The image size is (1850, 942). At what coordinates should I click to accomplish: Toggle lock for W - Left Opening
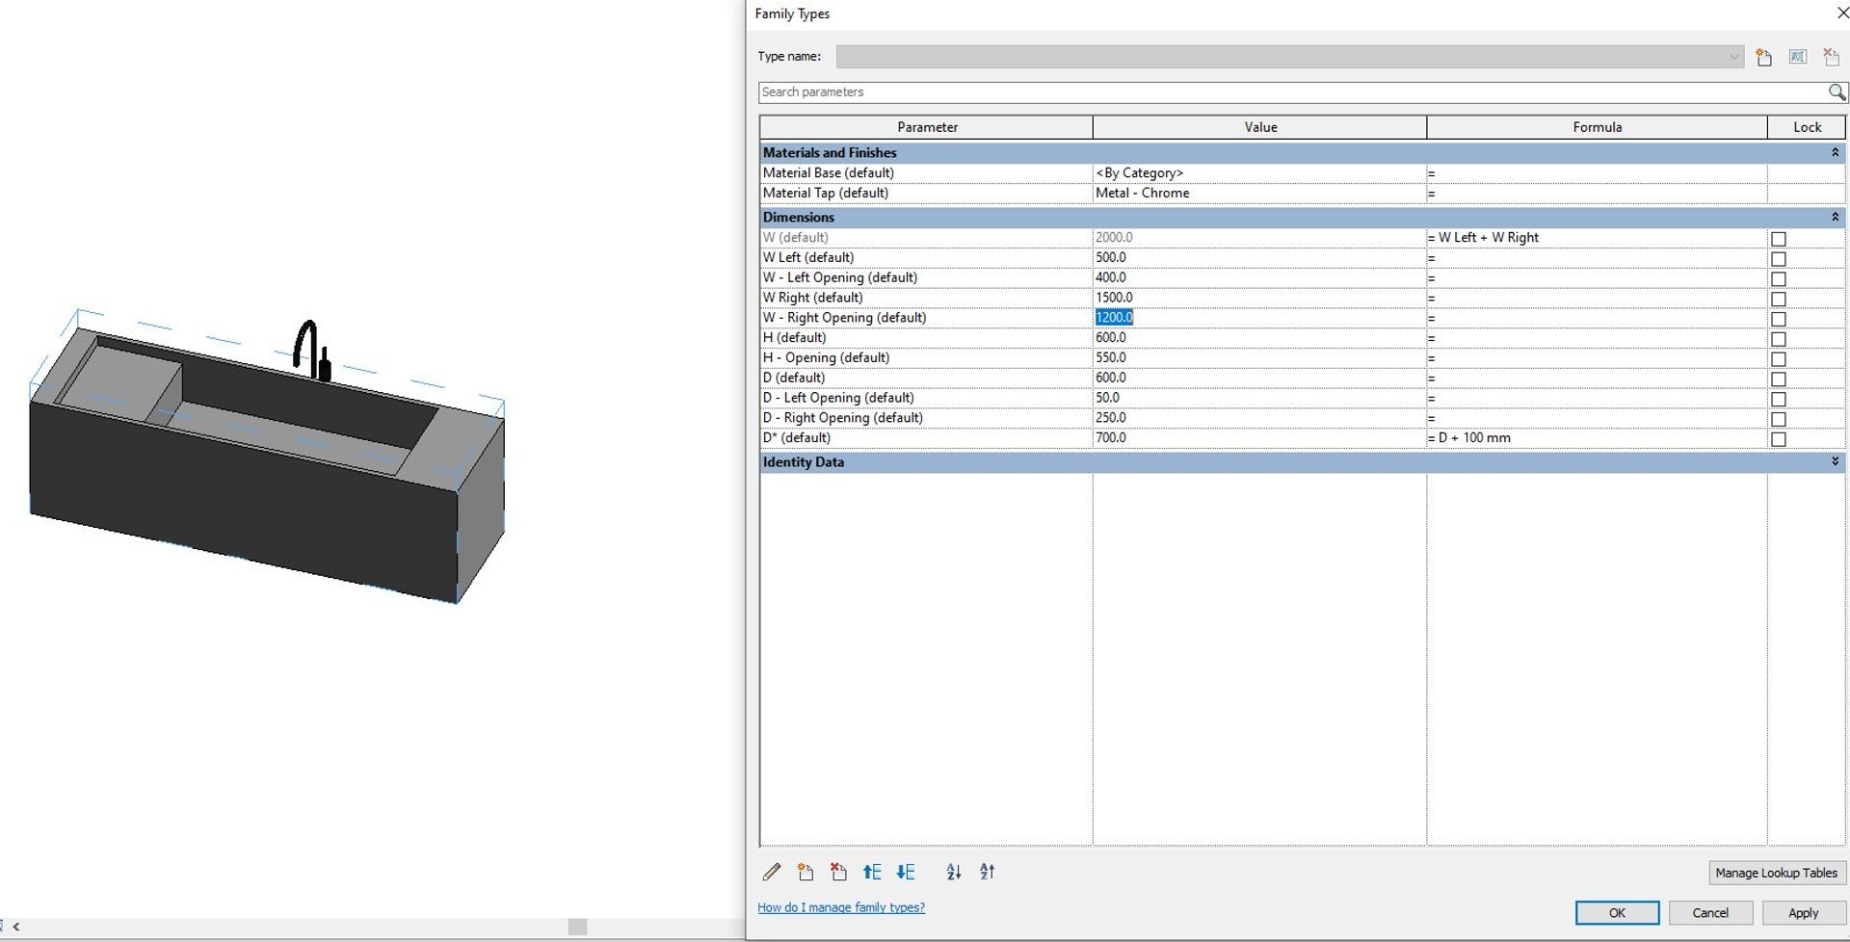[1779, 279]
